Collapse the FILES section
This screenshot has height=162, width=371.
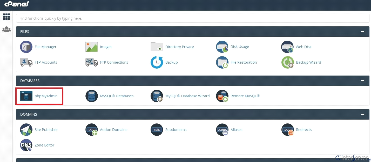(x=362, y=31)
